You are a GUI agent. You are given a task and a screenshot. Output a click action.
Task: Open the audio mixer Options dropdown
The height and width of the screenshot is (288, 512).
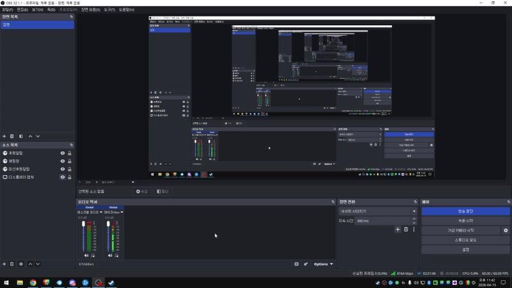click(323, 264)
